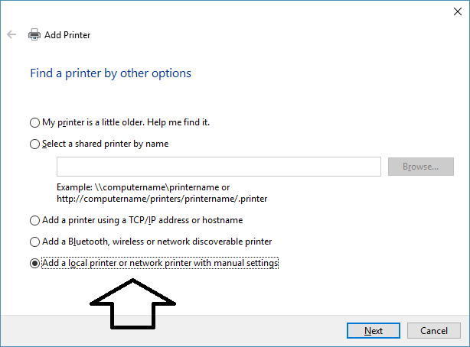Click the printer icon beside Add Printer

click(34, 34)
